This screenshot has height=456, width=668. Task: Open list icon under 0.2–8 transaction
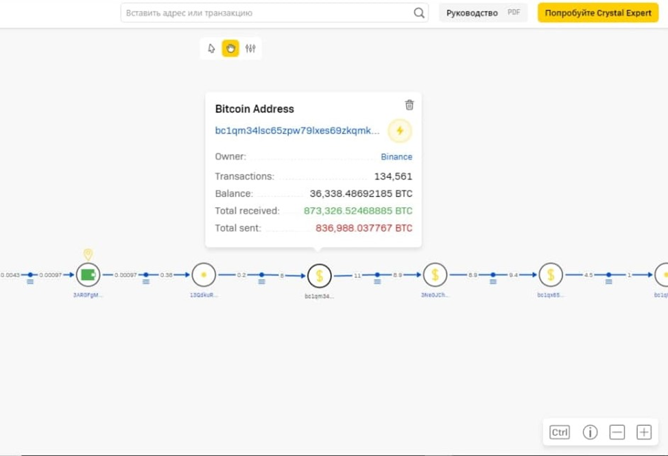click(261, 281)
